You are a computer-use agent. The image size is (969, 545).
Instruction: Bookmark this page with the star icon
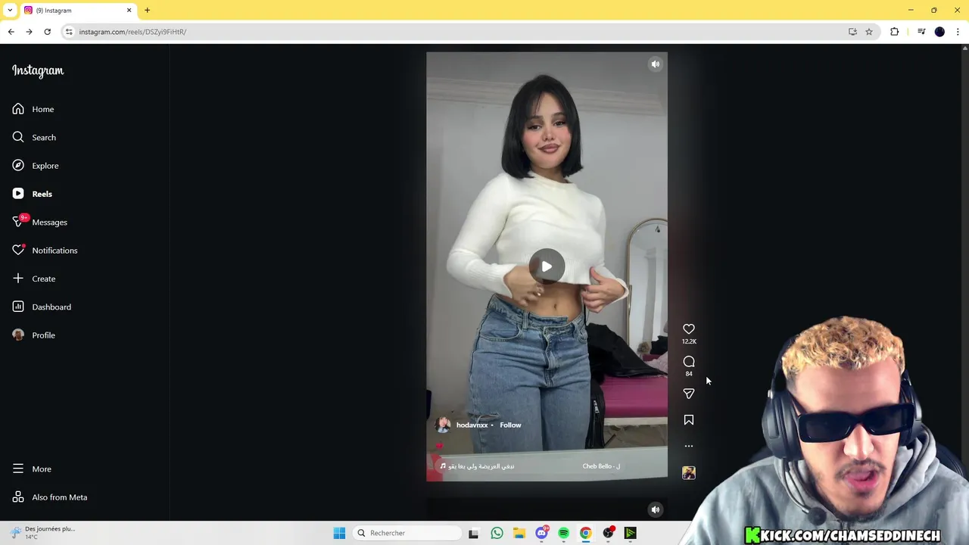click(x=869, y=32)
